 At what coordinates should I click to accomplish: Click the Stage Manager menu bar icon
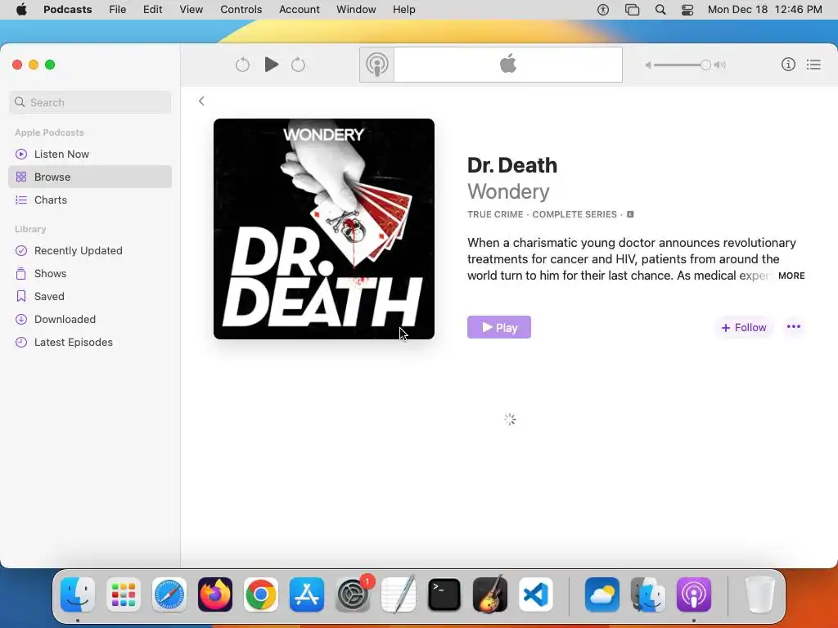[x=633, y=9]
